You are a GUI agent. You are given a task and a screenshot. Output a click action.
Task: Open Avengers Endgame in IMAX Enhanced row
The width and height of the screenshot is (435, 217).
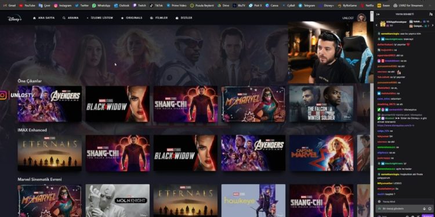(253, 153)
